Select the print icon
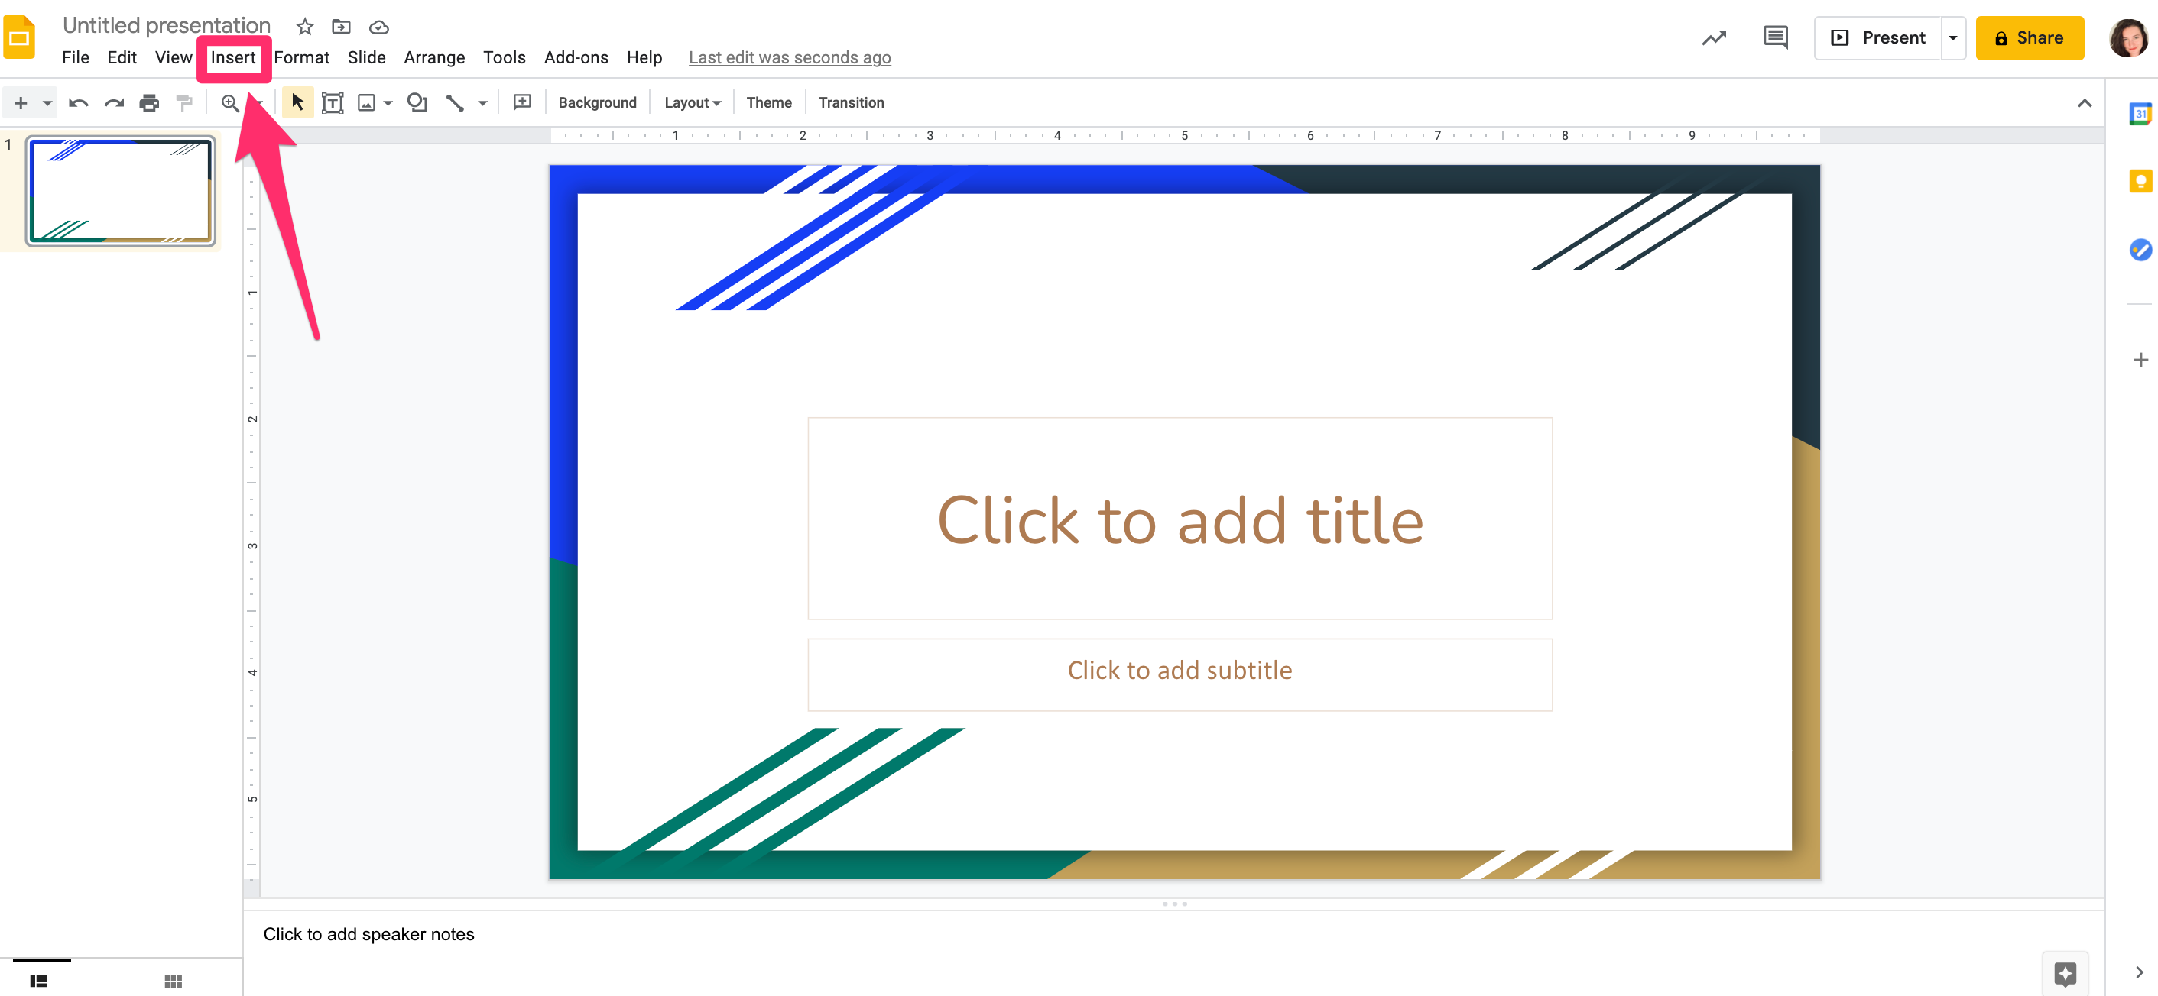The height and width of the screenshot is (996, 2158). pyautogui.click(x=148, y=102)
